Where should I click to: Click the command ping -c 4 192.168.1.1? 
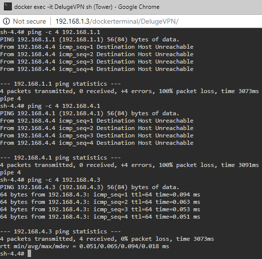[x=64, y=32]
